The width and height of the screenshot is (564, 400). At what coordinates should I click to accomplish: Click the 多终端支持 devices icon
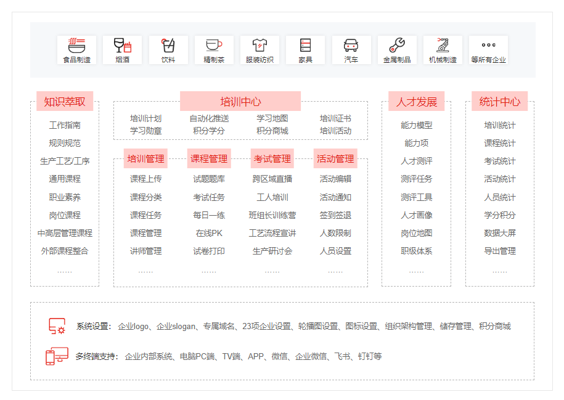57,356
